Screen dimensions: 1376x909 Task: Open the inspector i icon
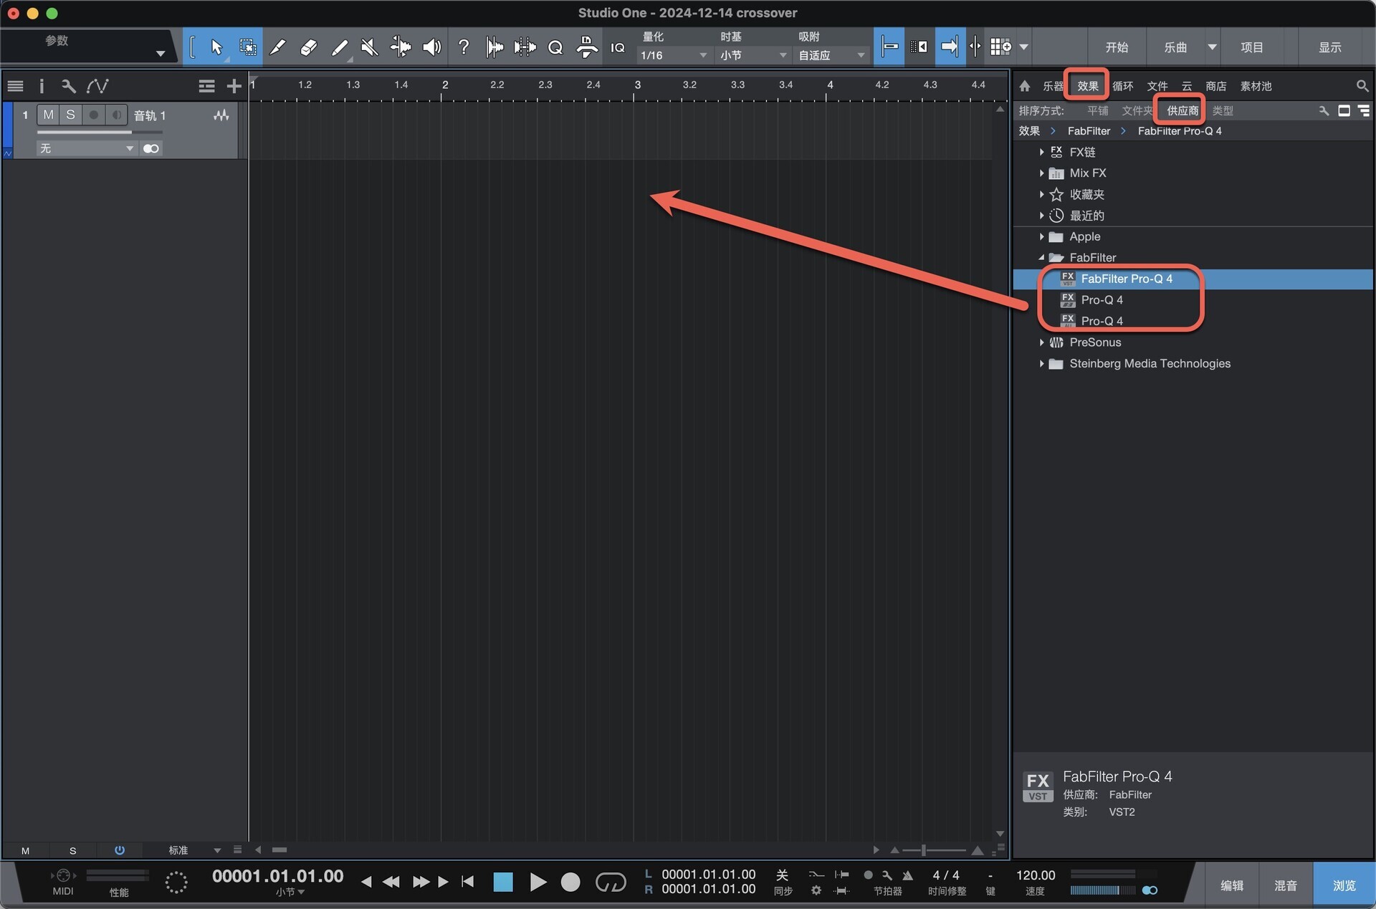(42, 86)
